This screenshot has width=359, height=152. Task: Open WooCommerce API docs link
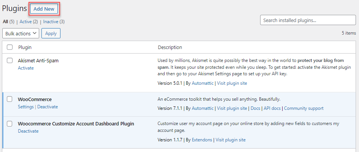tap(272, 108)
